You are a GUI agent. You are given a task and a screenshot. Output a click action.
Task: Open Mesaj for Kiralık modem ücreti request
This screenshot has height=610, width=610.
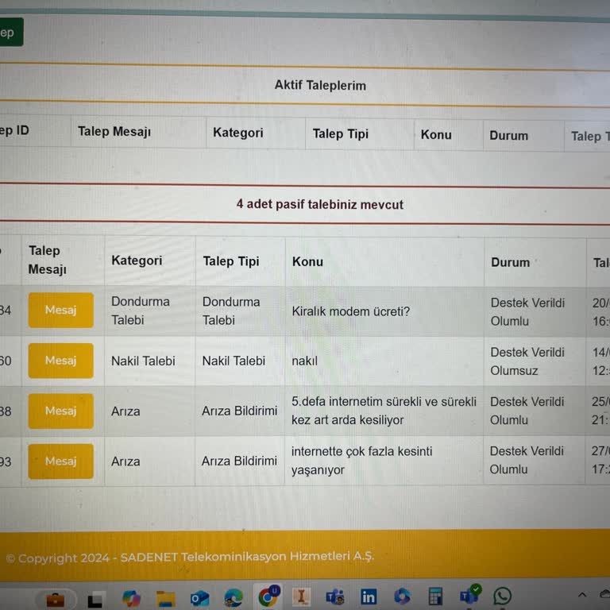click(60, 310)
